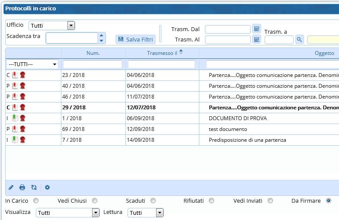
Task: Select the Vedi Chiusi radio button
Action: pos(95,201)
